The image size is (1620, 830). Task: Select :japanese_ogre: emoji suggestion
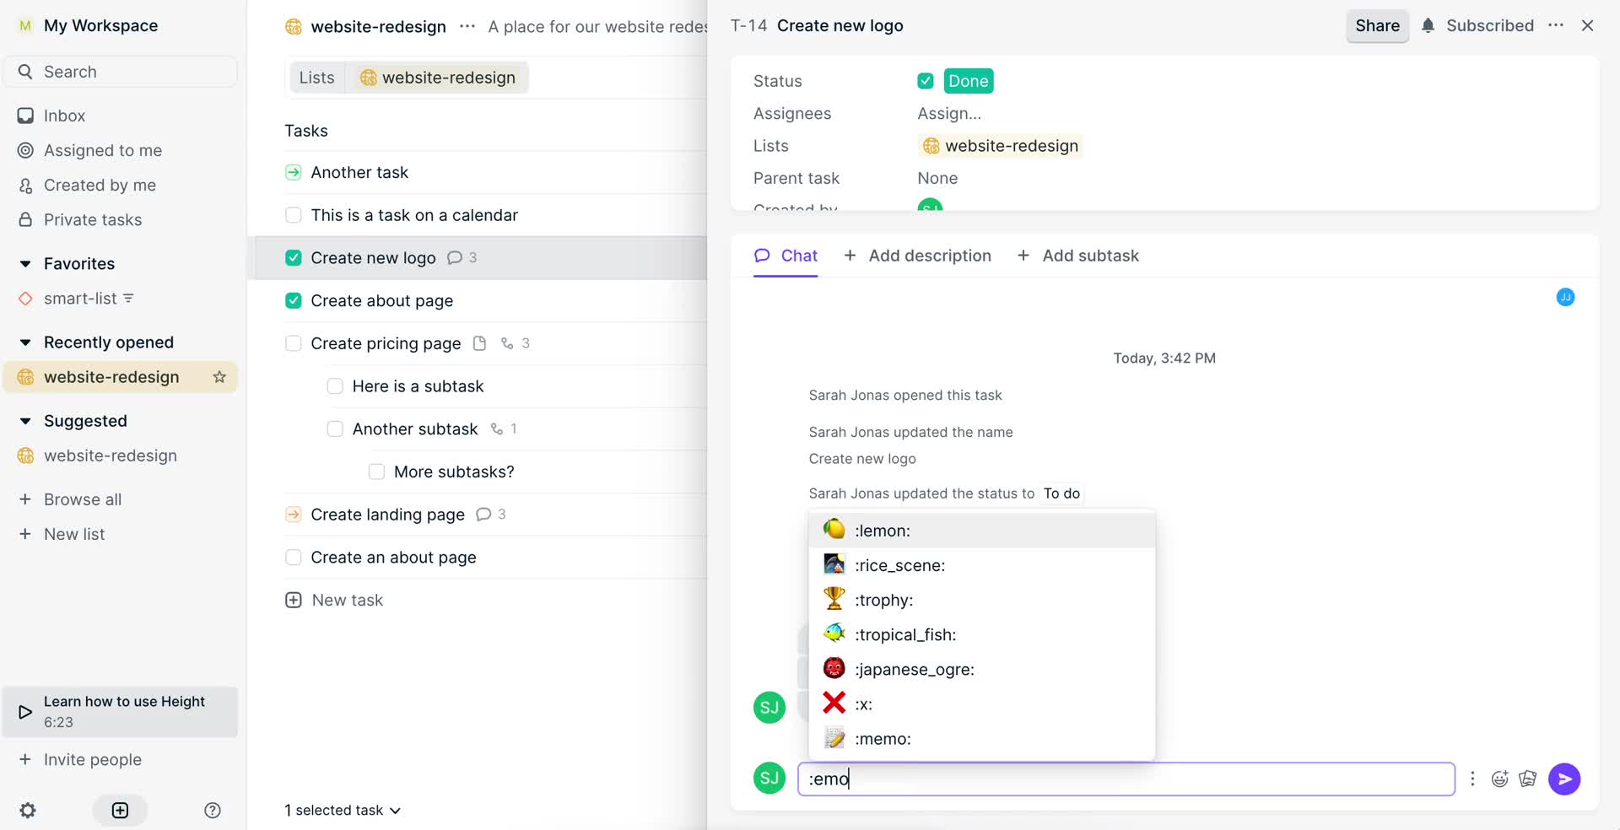tap(981, 669)
